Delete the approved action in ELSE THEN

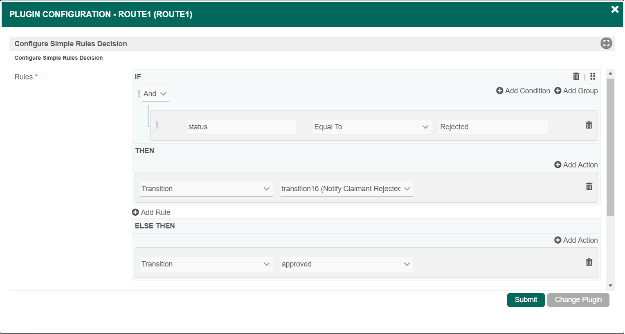(589, 262)
